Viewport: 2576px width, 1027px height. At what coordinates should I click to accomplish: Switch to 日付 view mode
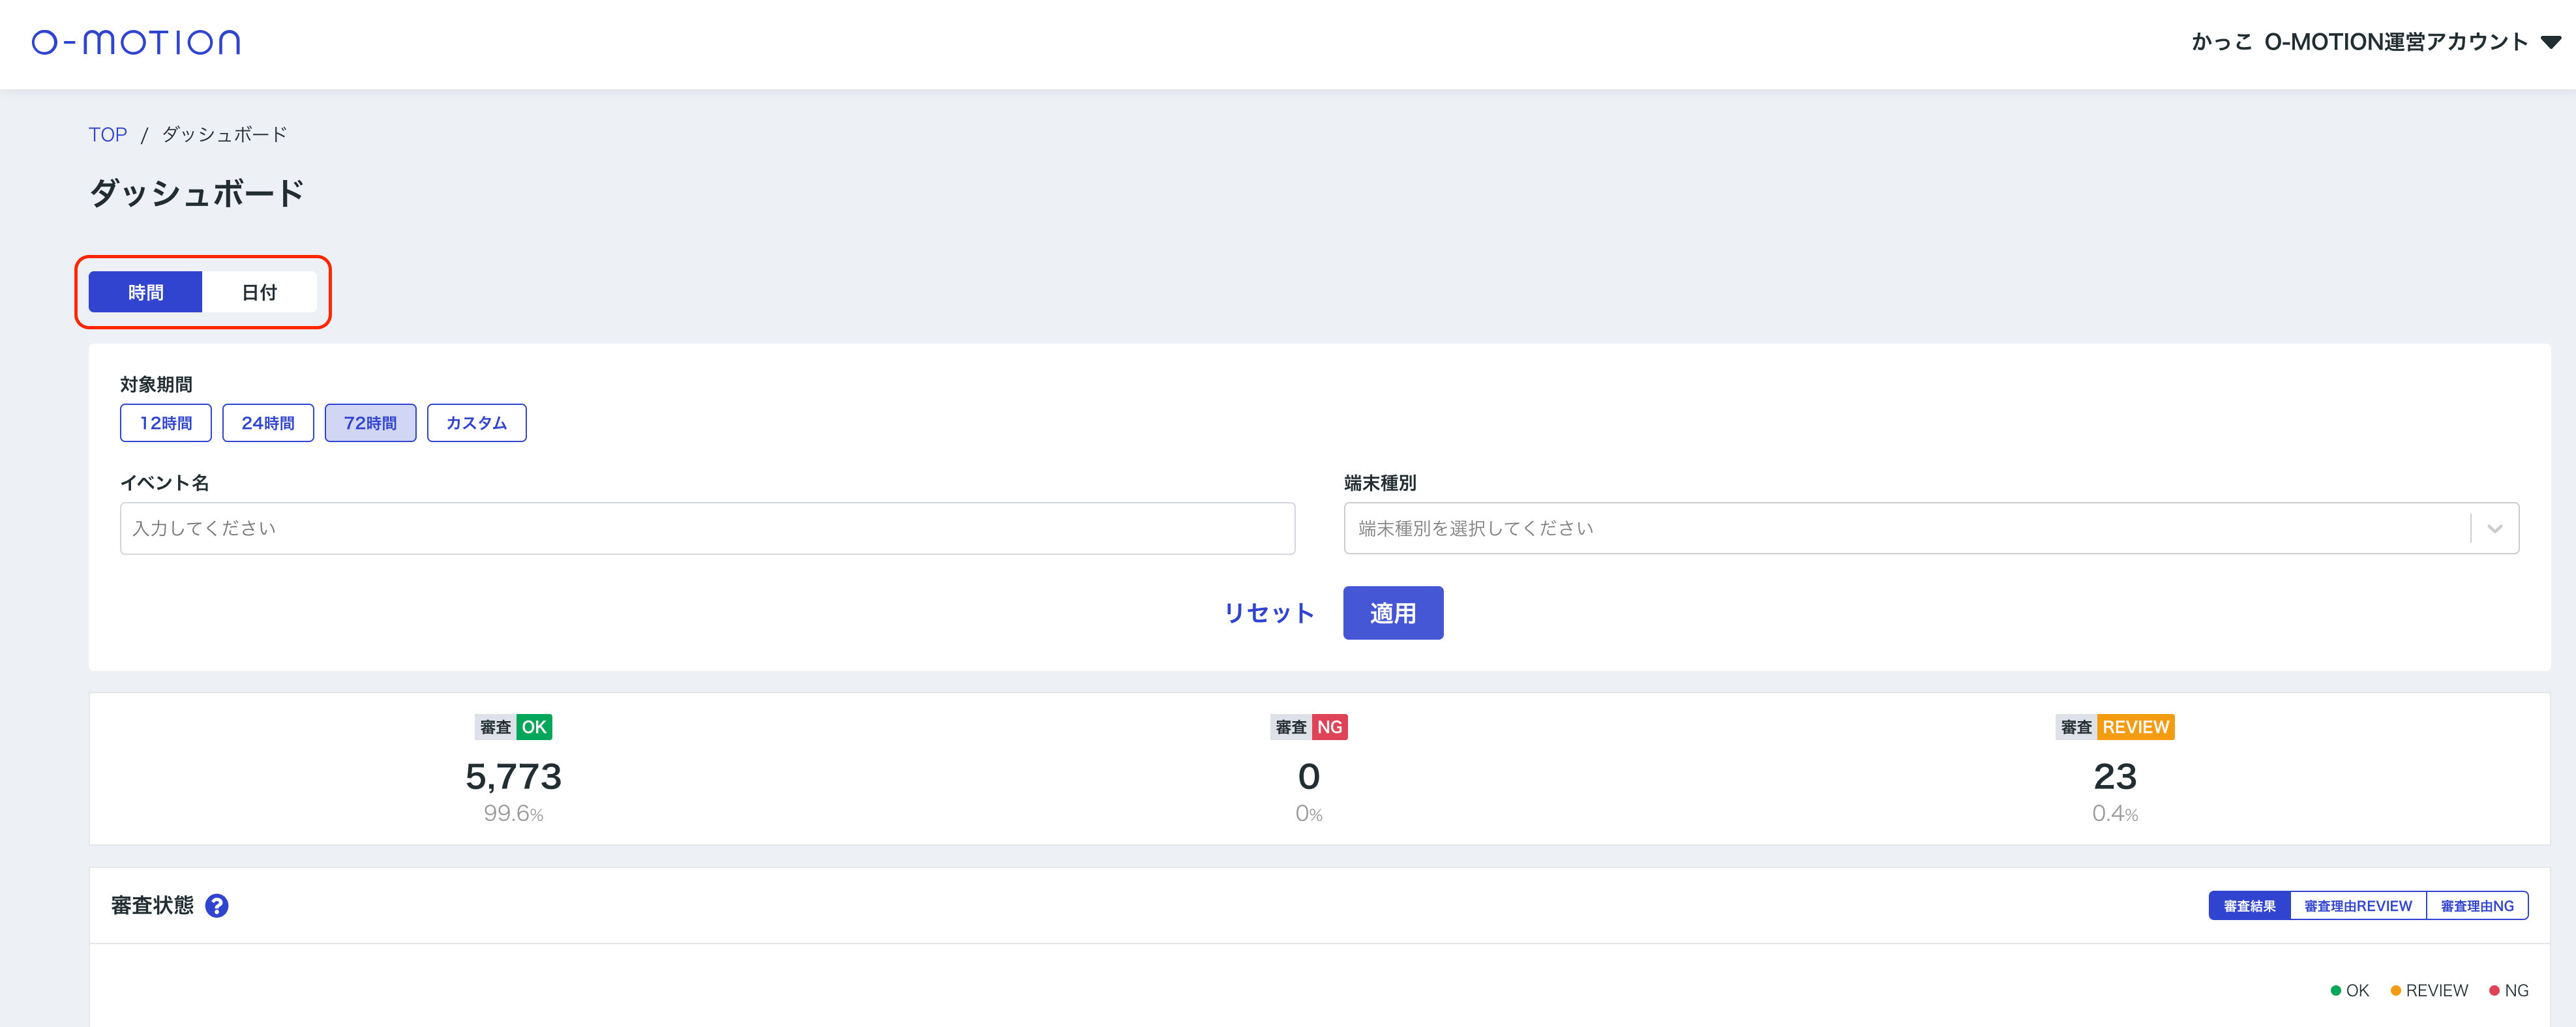point(259,292)
